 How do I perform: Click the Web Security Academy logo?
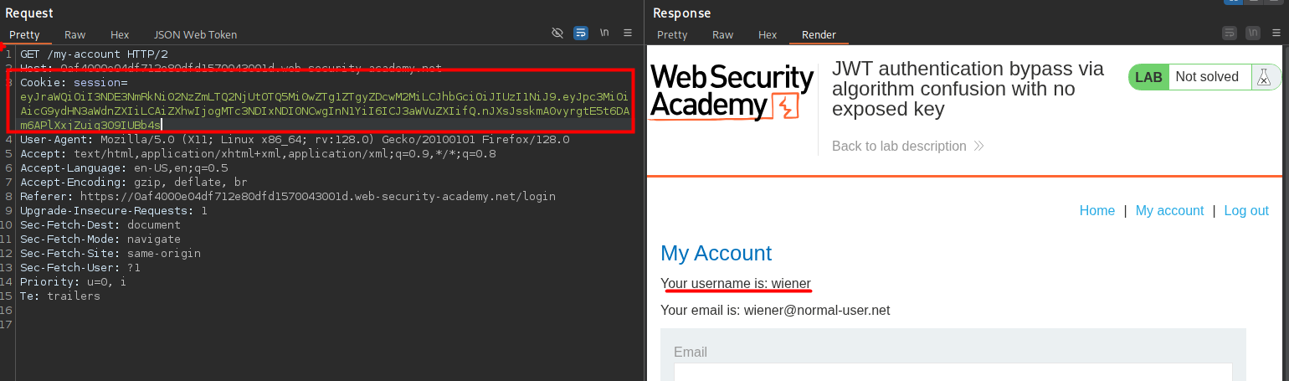pos(732,92)
